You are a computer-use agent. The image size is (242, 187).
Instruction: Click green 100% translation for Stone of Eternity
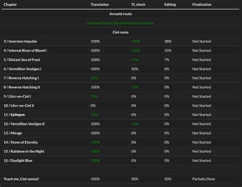coord(95,142)
